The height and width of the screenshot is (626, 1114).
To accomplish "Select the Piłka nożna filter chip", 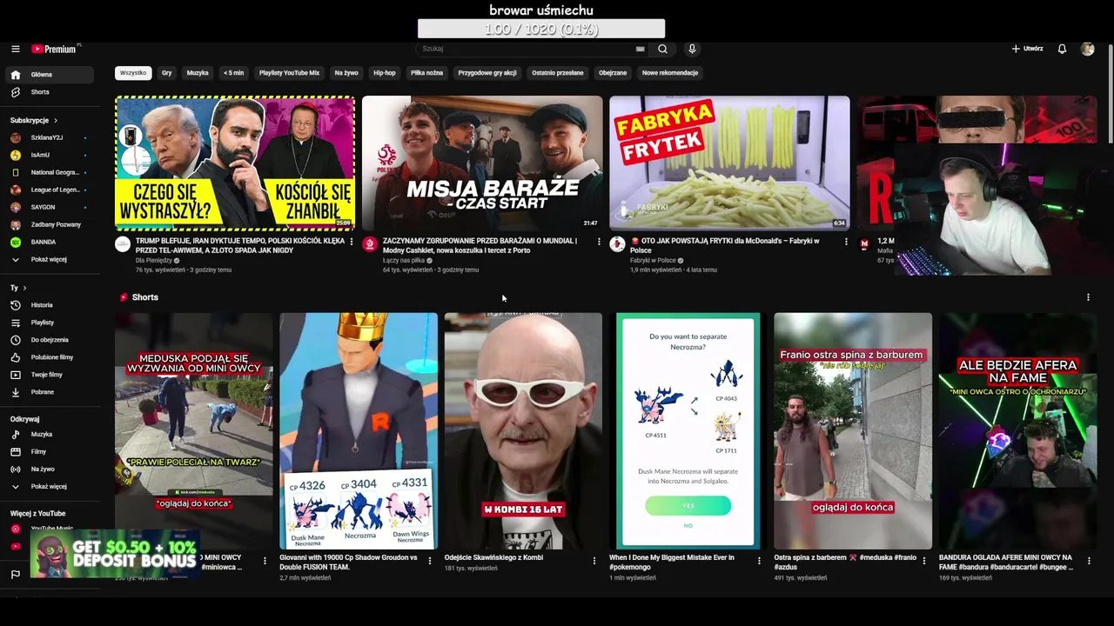I will point(426,73).
